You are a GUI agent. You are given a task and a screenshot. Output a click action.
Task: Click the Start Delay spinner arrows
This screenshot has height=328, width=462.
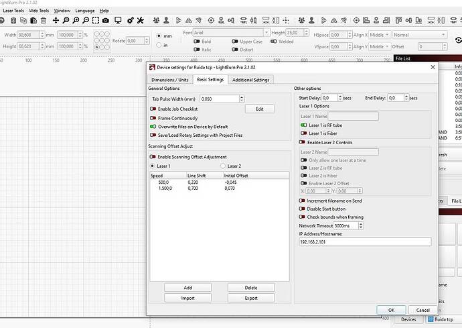tap(340, 98)
